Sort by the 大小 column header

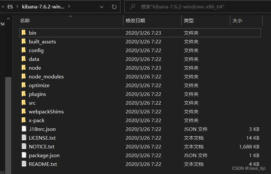(x=237, y=21)
